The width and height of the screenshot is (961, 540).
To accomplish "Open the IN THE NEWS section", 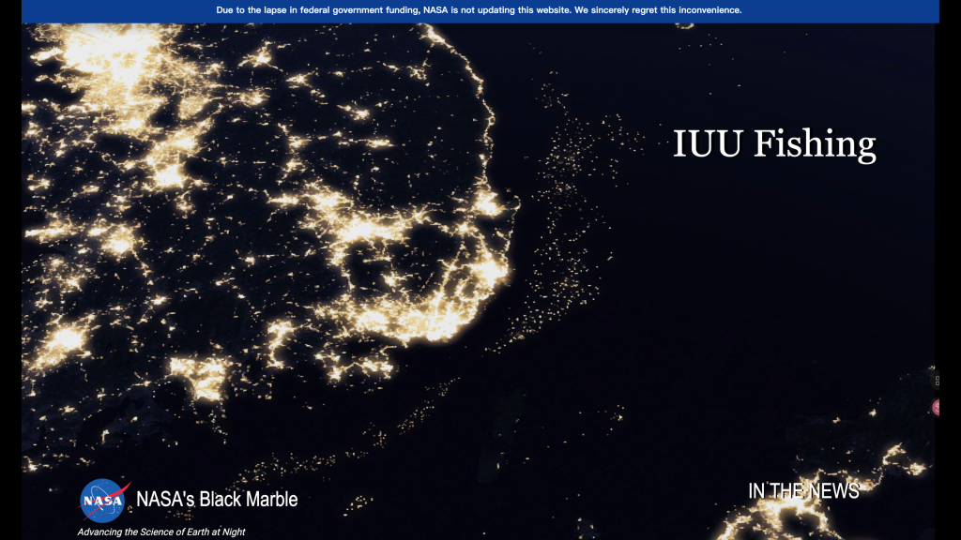I will click(x=803, y=490).
